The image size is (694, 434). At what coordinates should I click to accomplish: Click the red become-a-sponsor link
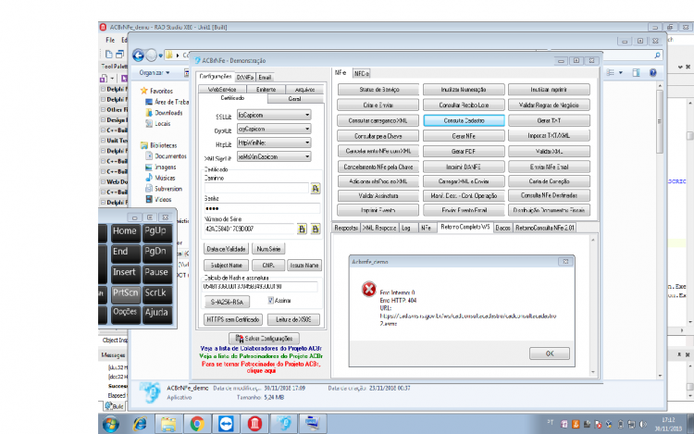pos(261,367)
